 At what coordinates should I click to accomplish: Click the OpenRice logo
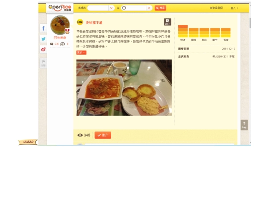60,8
